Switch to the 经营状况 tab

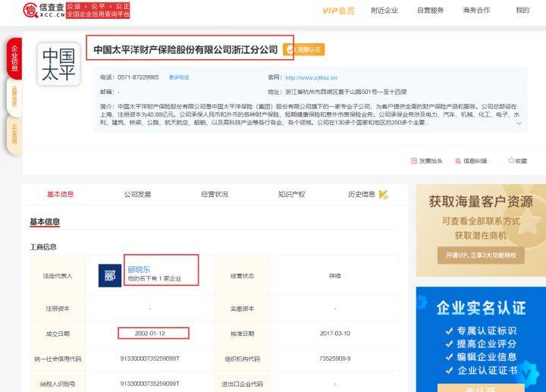[215, 194]
